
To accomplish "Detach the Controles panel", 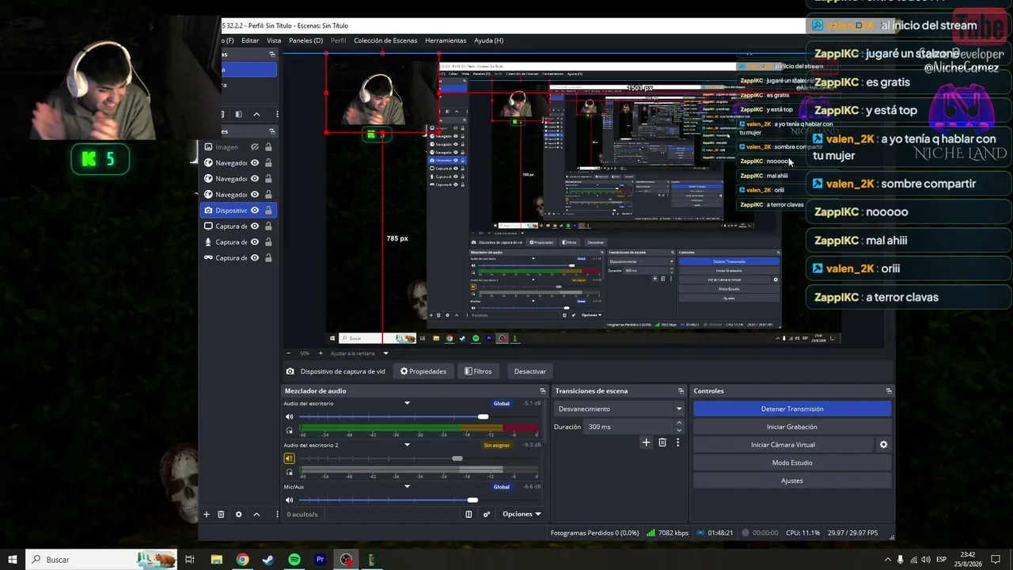I will [x=889, y=391].
